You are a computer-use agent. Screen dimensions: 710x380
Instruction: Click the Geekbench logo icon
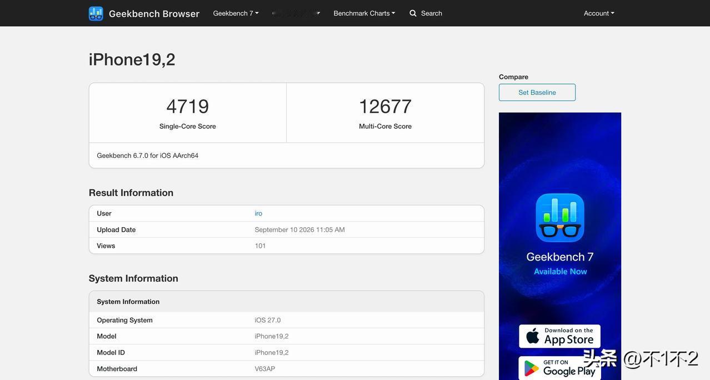96,13
